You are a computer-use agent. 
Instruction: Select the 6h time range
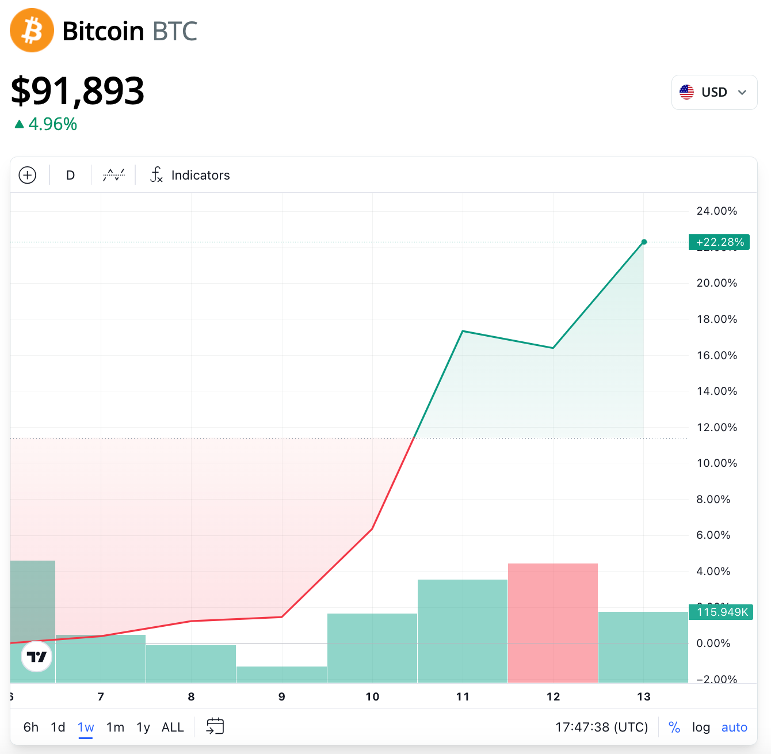(x=31, y=727)
